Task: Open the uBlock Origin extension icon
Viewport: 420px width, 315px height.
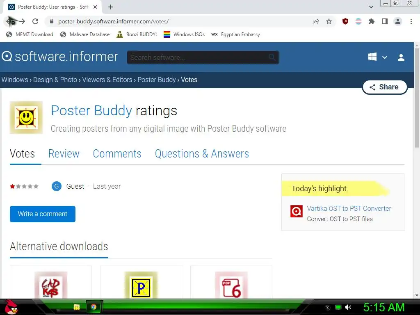Action: (345, 21)
